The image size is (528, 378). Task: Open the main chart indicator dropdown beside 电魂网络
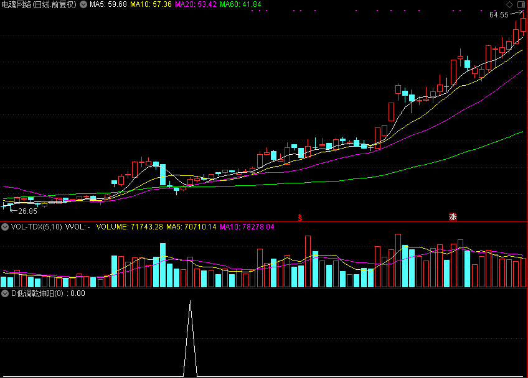click(x=83, y=4)
